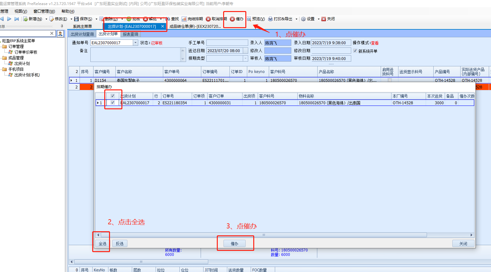Open 出货计划(手机) in the sidebar tree
The image size is (491, 272).
27,75
